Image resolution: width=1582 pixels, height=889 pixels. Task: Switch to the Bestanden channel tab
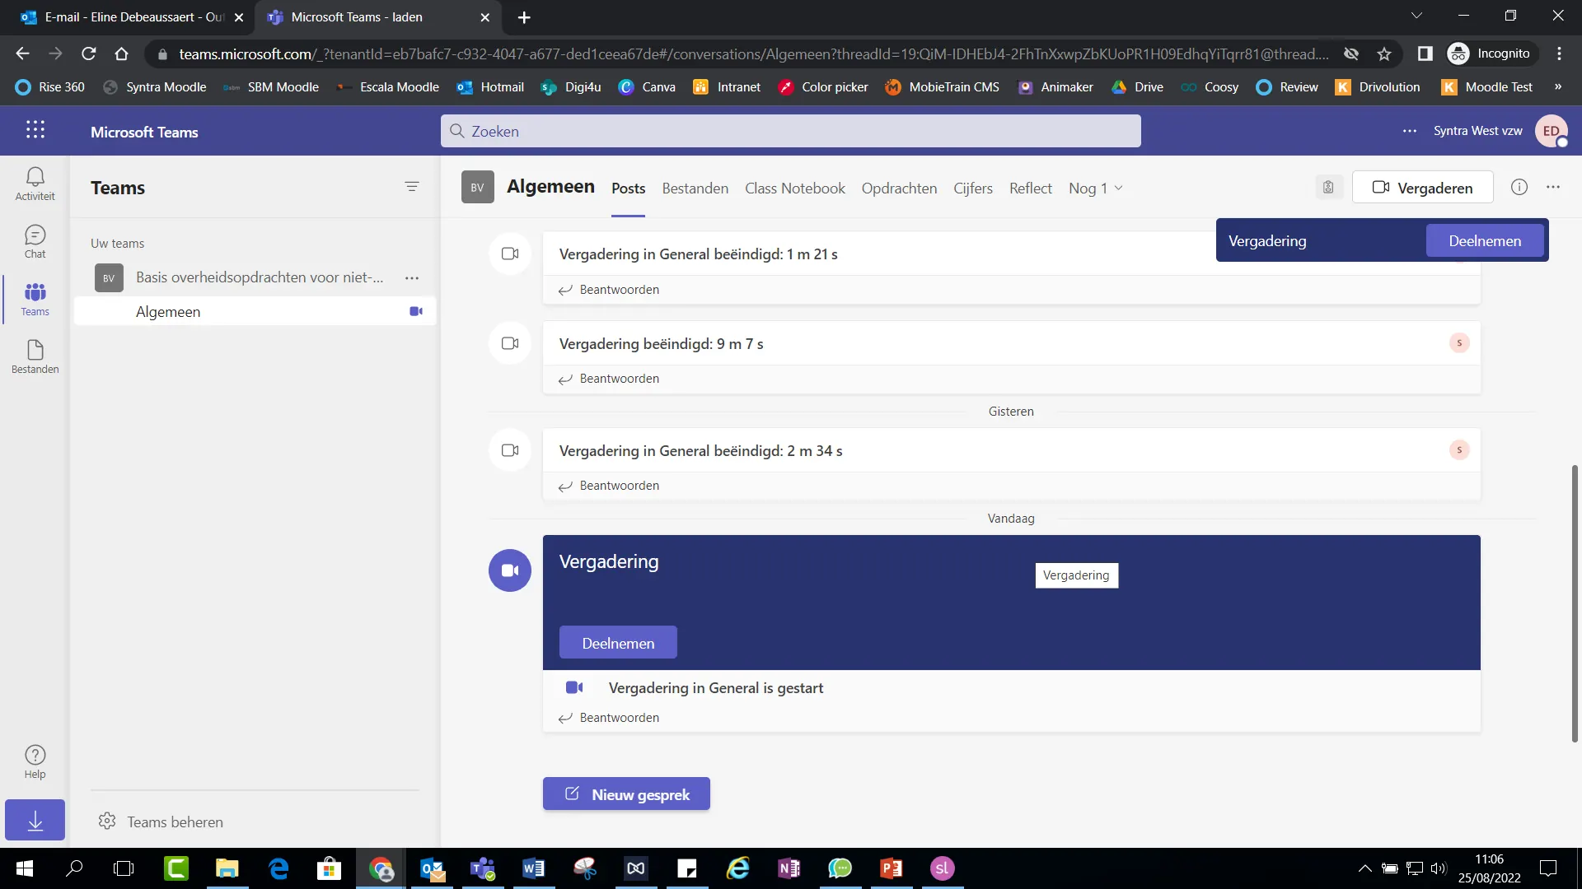coord(695,188)
